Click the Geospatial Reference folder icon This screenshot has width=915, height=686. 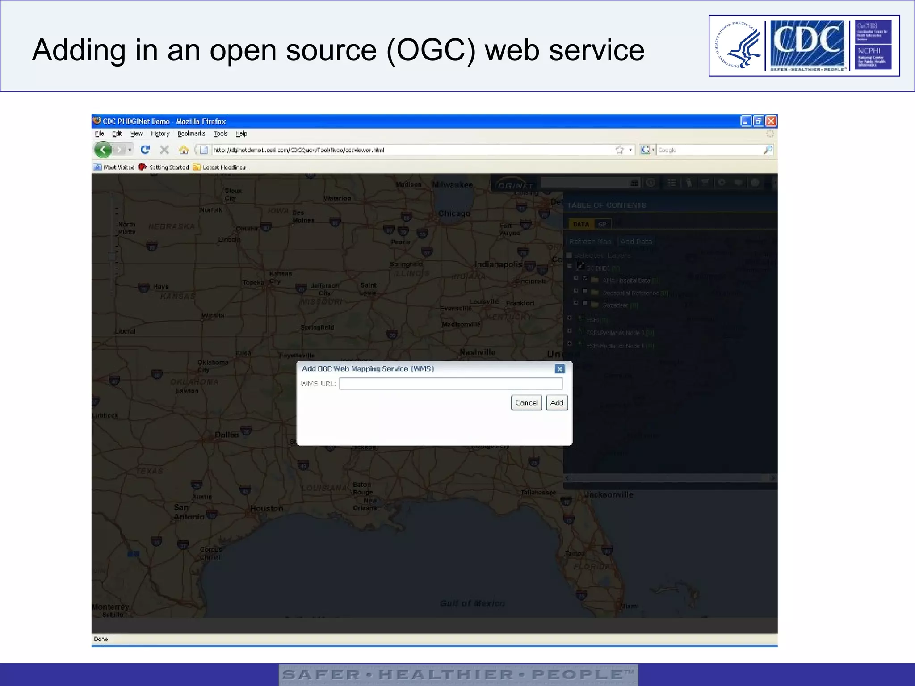(x=595, y=292)
